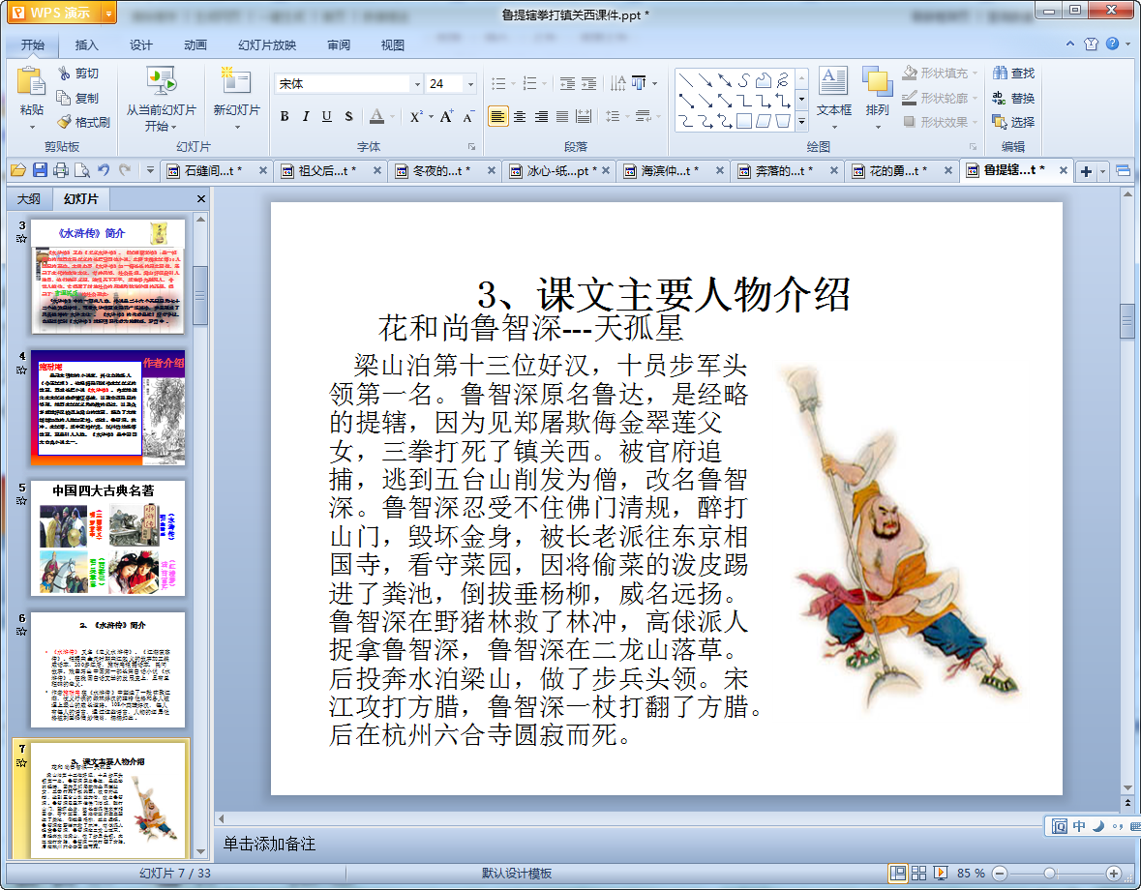This screenshot has width=1141, height=890.
Task: Switch to 大纲 (Outline) pane tab
Action: click(29, 199)
